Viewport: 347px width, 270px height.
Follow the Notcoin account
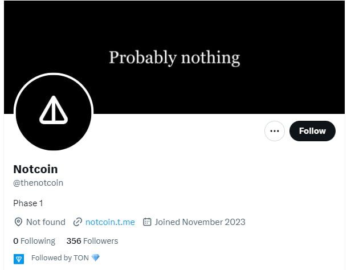pyautogui.click(x=312, y=131)
